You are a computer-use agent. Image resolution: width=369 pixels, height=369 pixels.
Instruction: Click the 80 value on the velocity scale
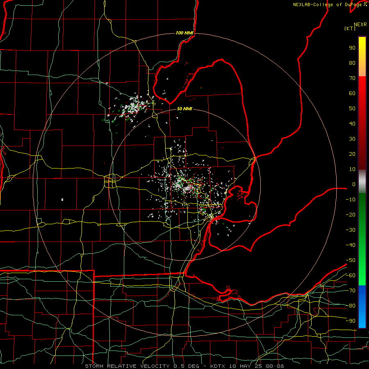coord(352,63)
